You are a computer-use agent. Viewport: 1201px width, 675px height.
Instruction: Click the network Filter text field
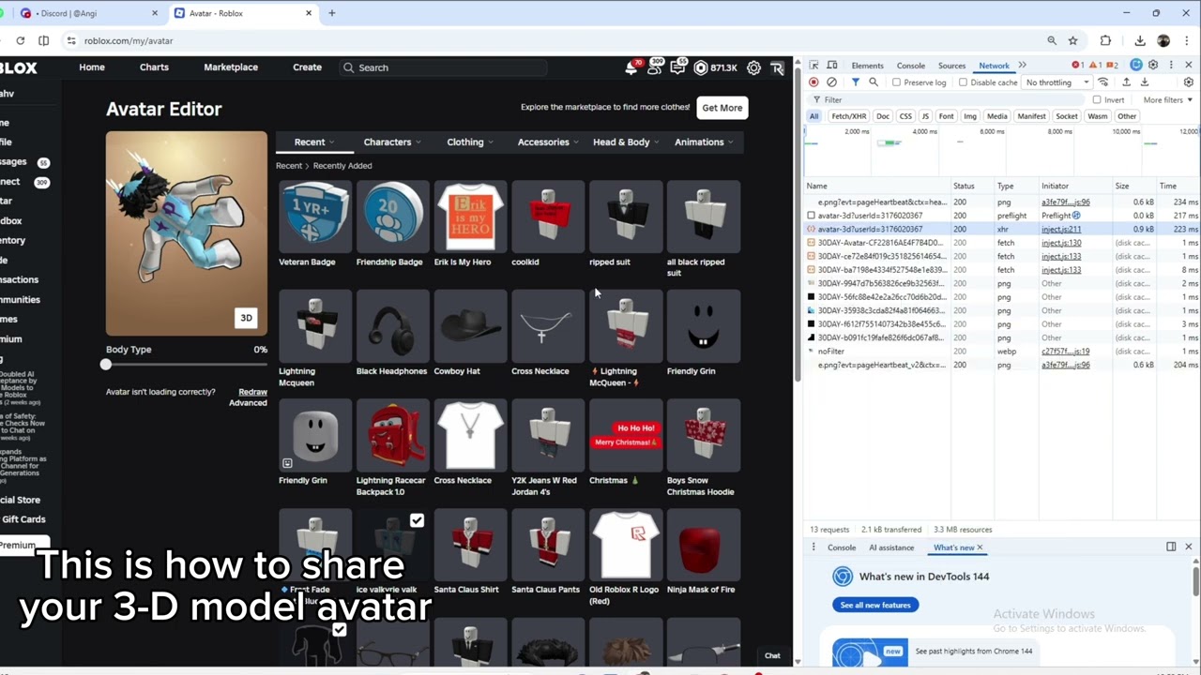(948, 99)
